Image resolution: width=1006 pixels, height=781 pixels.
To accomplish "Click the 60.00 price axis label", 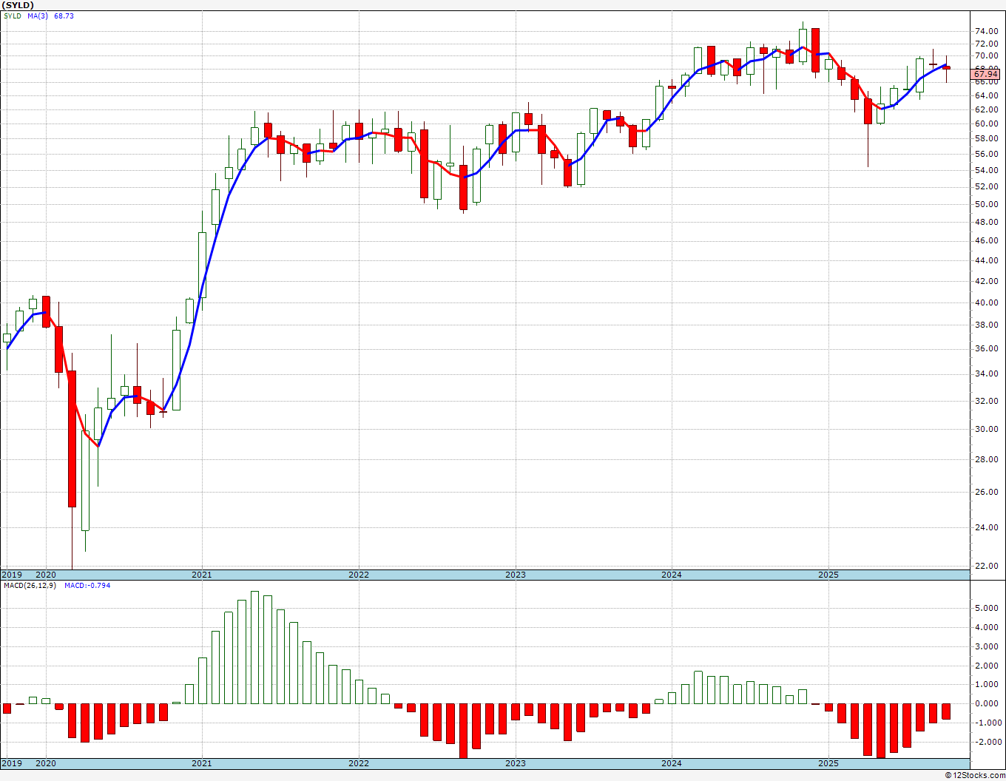I will click(987, 124).
